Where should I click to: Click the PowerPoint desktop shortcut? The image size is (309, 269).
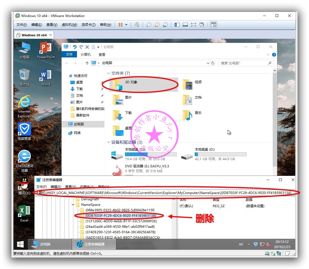[46, 50]
